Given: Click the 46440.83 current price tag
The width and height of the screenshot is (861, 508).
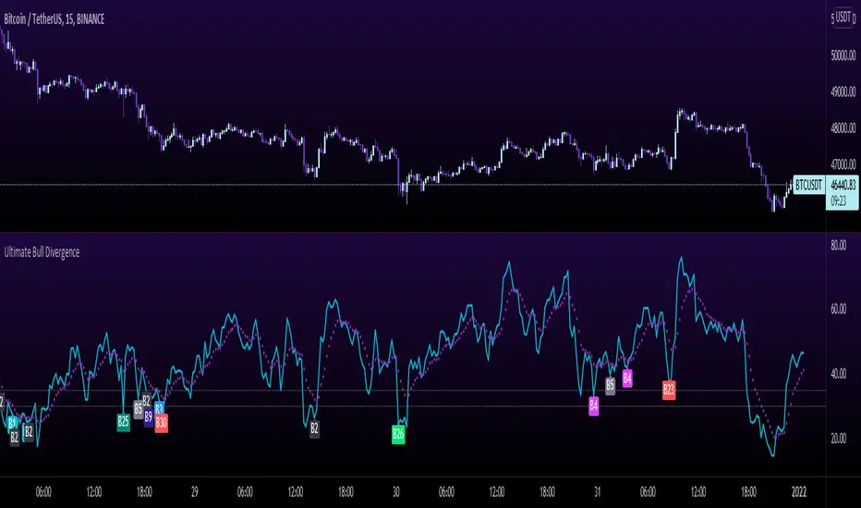Looking at the screenshot, I should (x=843, y=185).
